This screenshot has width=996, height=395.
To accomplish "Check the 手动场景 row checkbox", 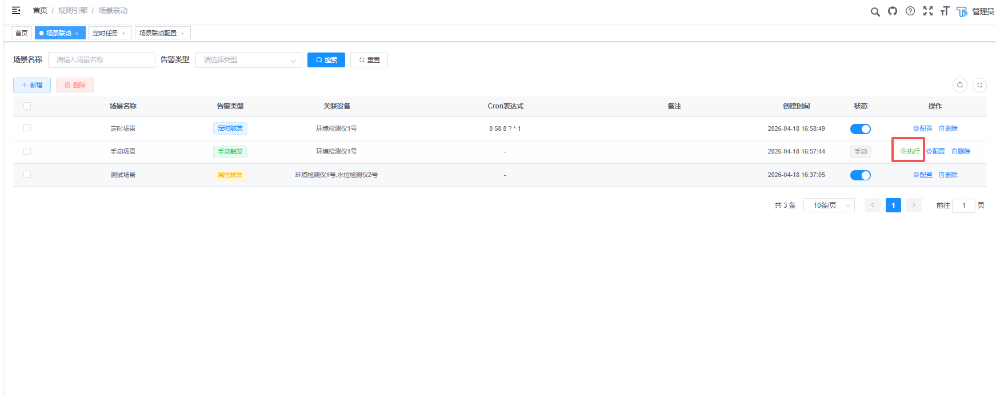I will coord(27,151).
